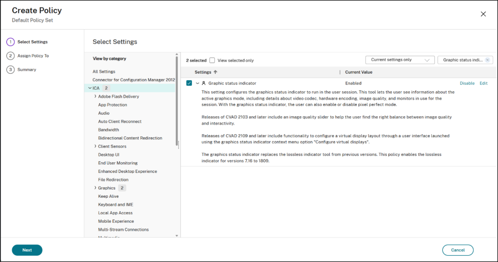Collapse the Graphic status indicator description

pyautogui.click(x=197, y=83)
